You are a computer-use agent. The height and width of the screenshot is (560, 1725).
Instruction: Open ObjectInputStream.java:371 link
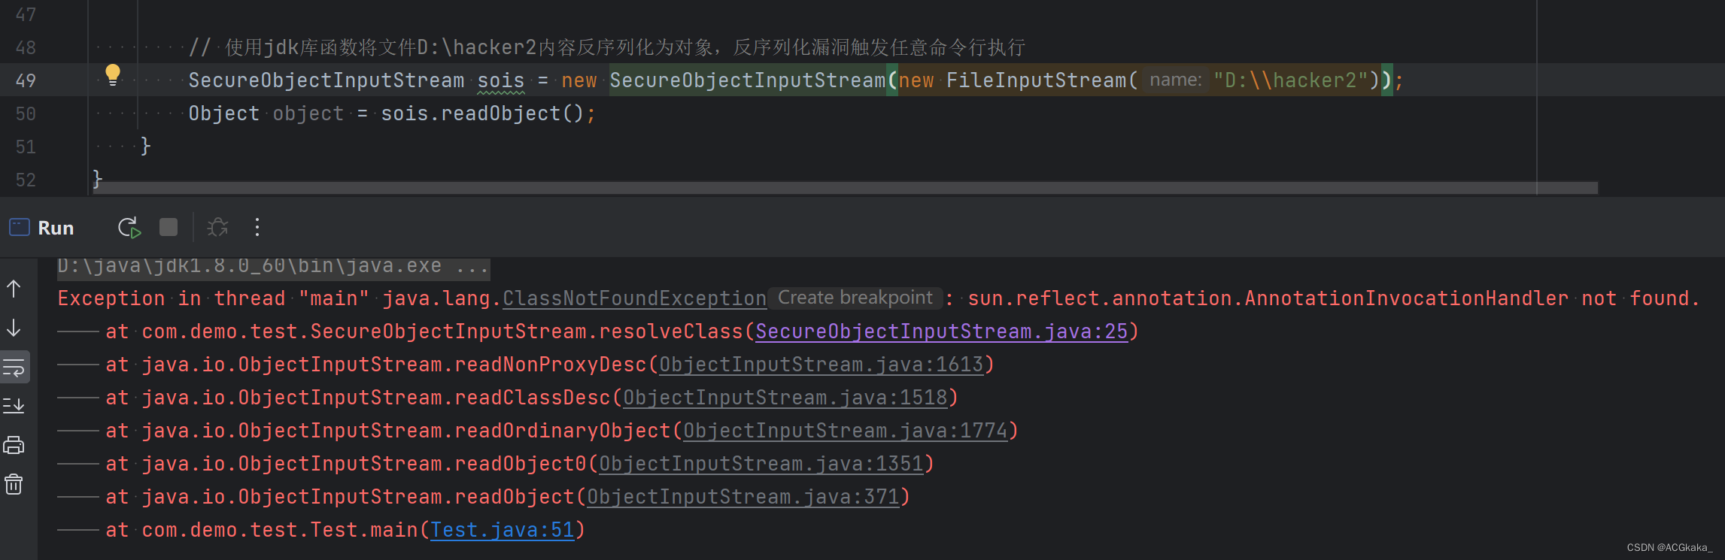(743, 497)
